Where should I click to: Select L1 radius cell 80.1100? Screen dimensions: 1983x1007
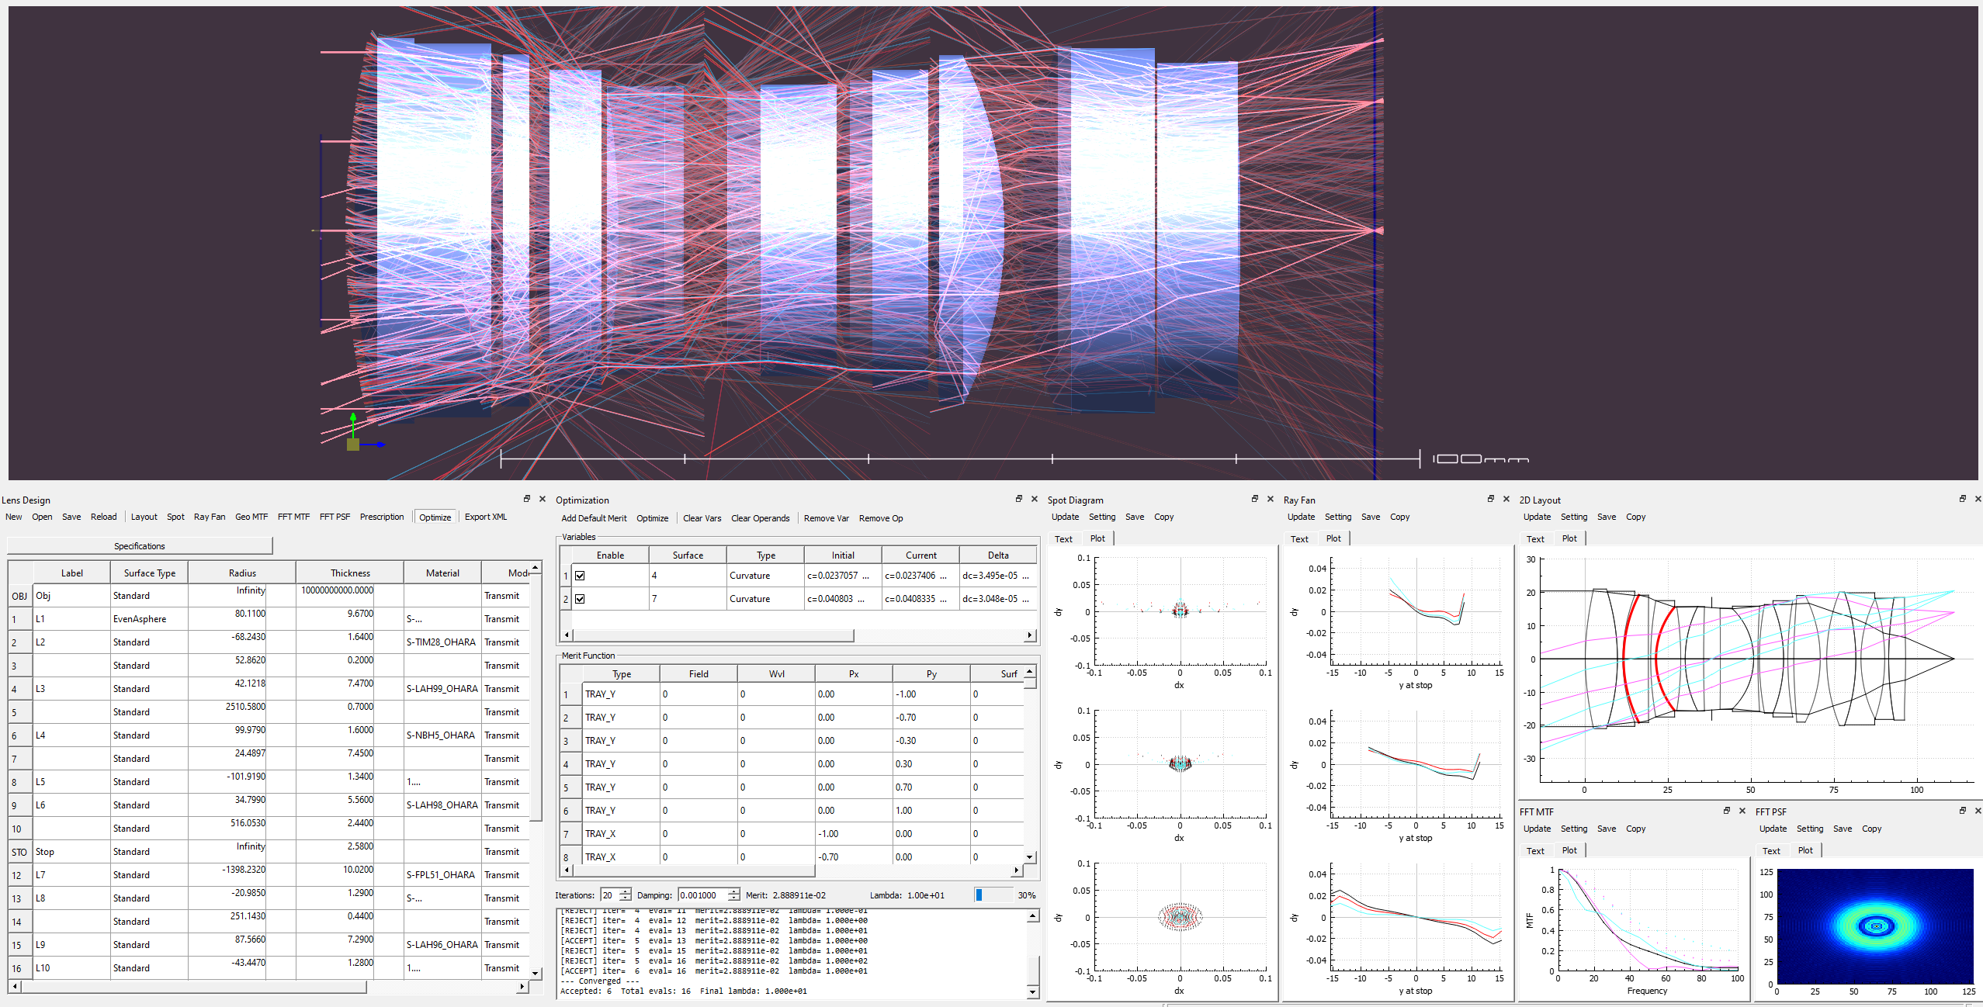[x=242, y=618]
